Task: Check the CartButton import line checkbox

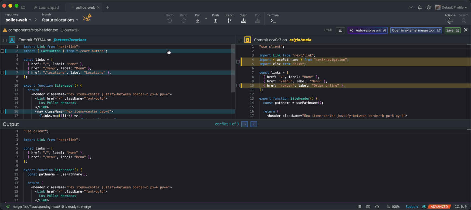Action: point(2,51)
